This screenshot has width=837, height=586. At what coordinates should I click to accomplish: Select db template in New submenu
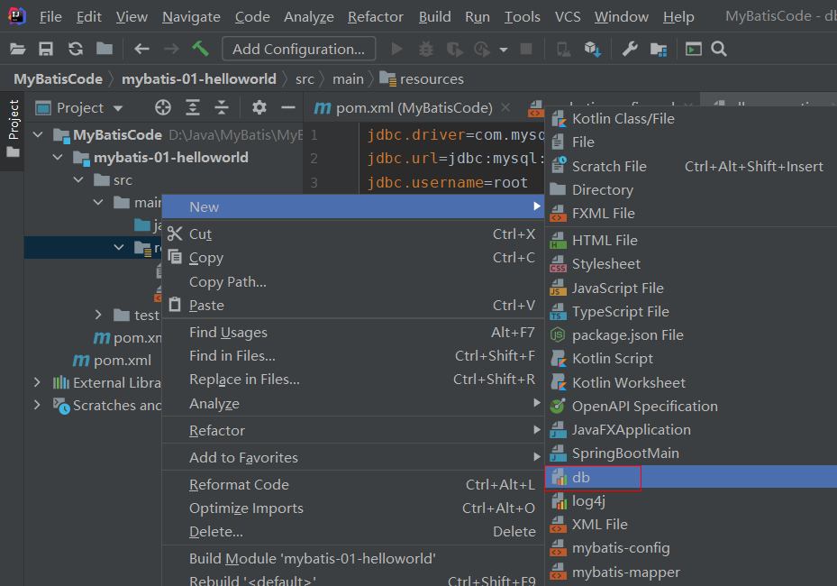click(x=691, y=477)
